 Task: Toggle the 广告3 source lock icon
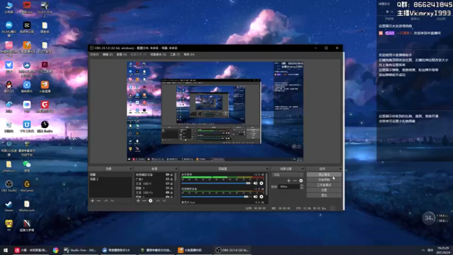point(172,179)
